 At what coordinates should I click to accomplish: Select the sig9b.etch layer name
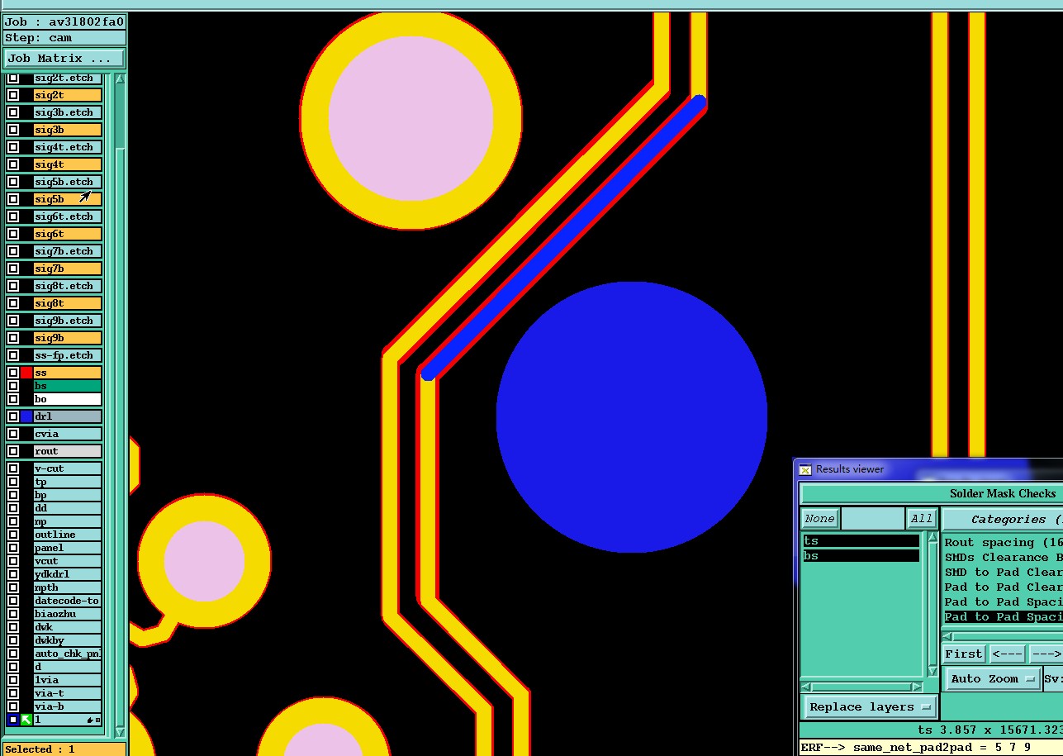(x=68, y=321)
